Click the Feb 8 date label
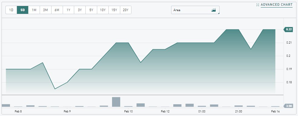This screenshot has height=116, width=298. 18,111
